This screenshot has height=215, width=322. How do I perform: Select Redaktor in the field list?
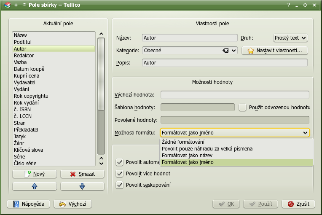point(54,56)
